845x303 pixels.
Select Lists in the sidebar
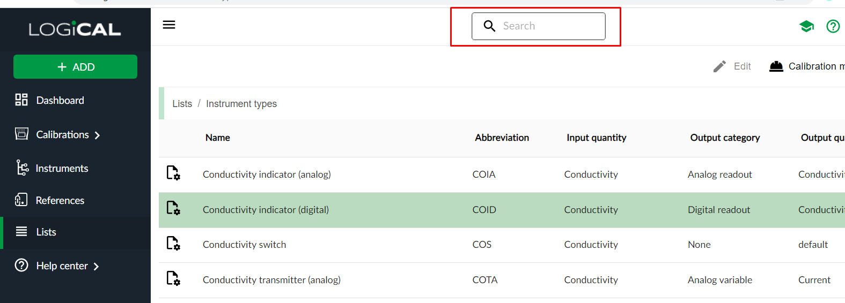coord(46,232)
